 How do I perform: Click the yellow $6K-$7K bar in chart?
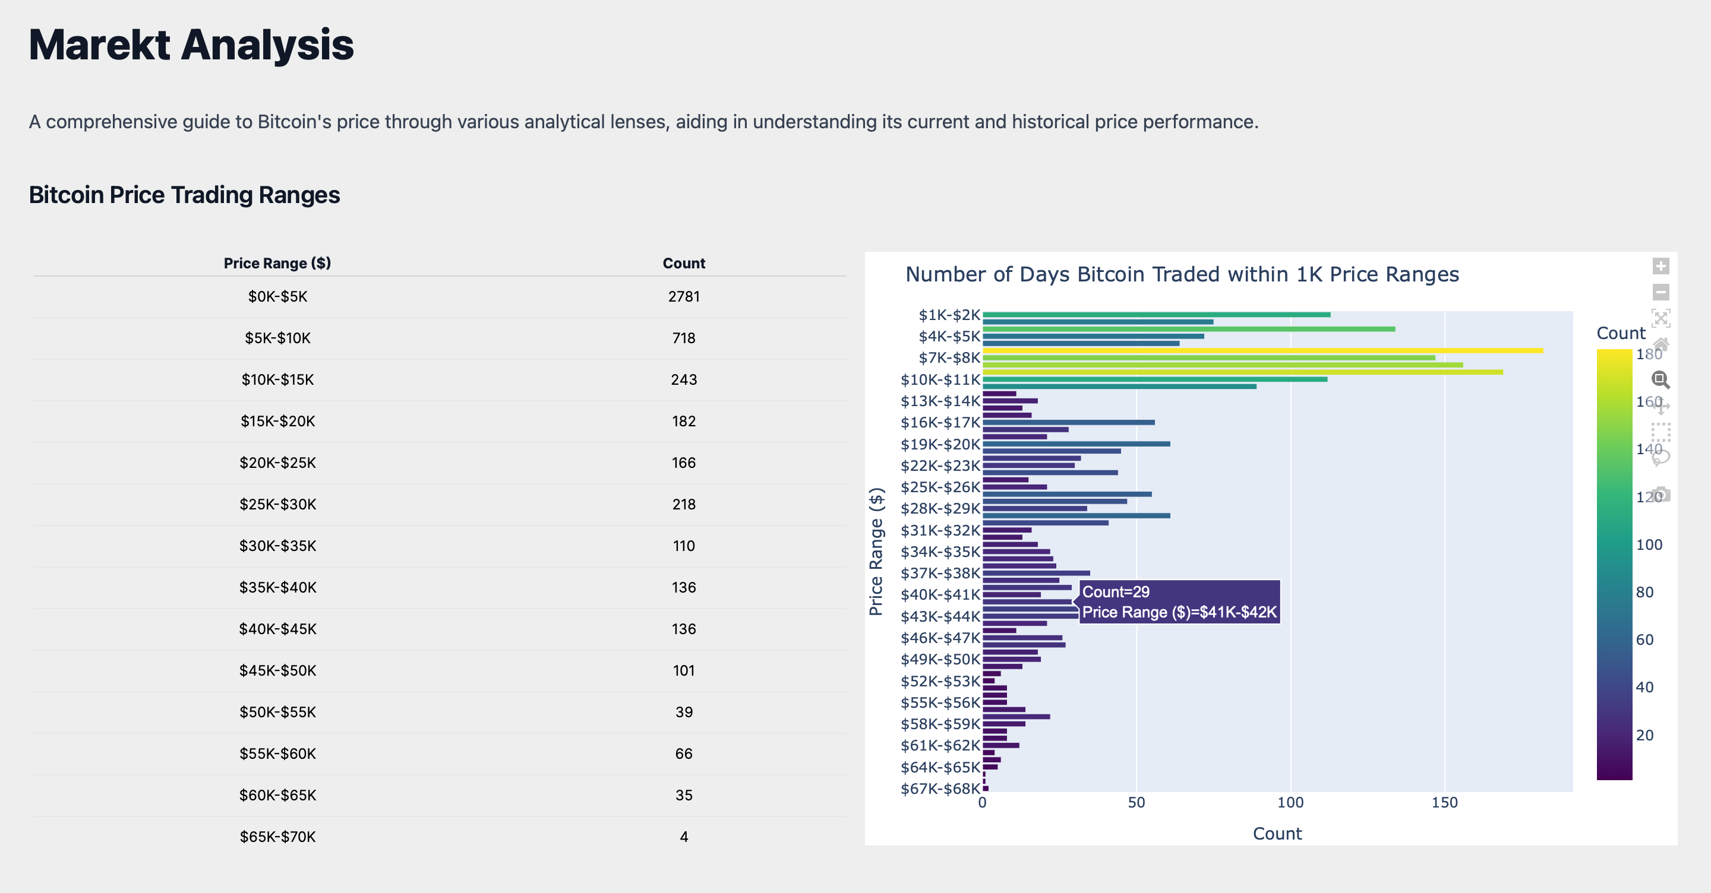tap(1262, 350)
